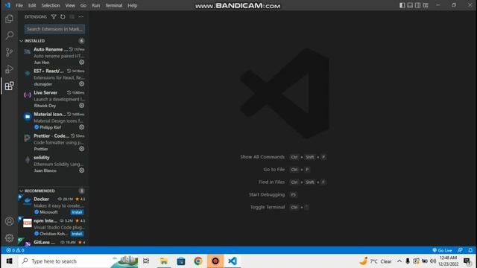
Task: Open manage gear for Material Icon extension
Action: (x=81, y=127)
